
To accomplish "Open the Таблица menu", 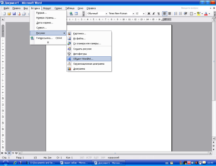I will click(x=70, y=8).
